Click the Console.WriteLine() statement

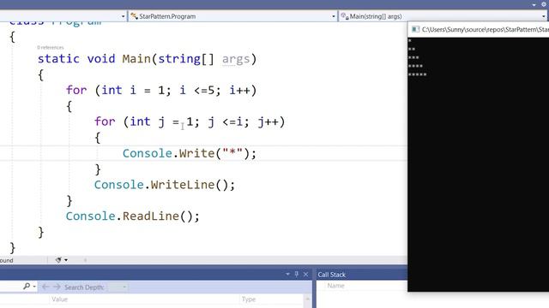[165, 185]
